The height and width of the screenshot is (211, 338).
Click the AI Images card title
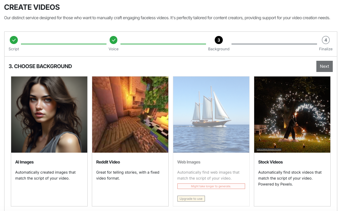[24, 162]
